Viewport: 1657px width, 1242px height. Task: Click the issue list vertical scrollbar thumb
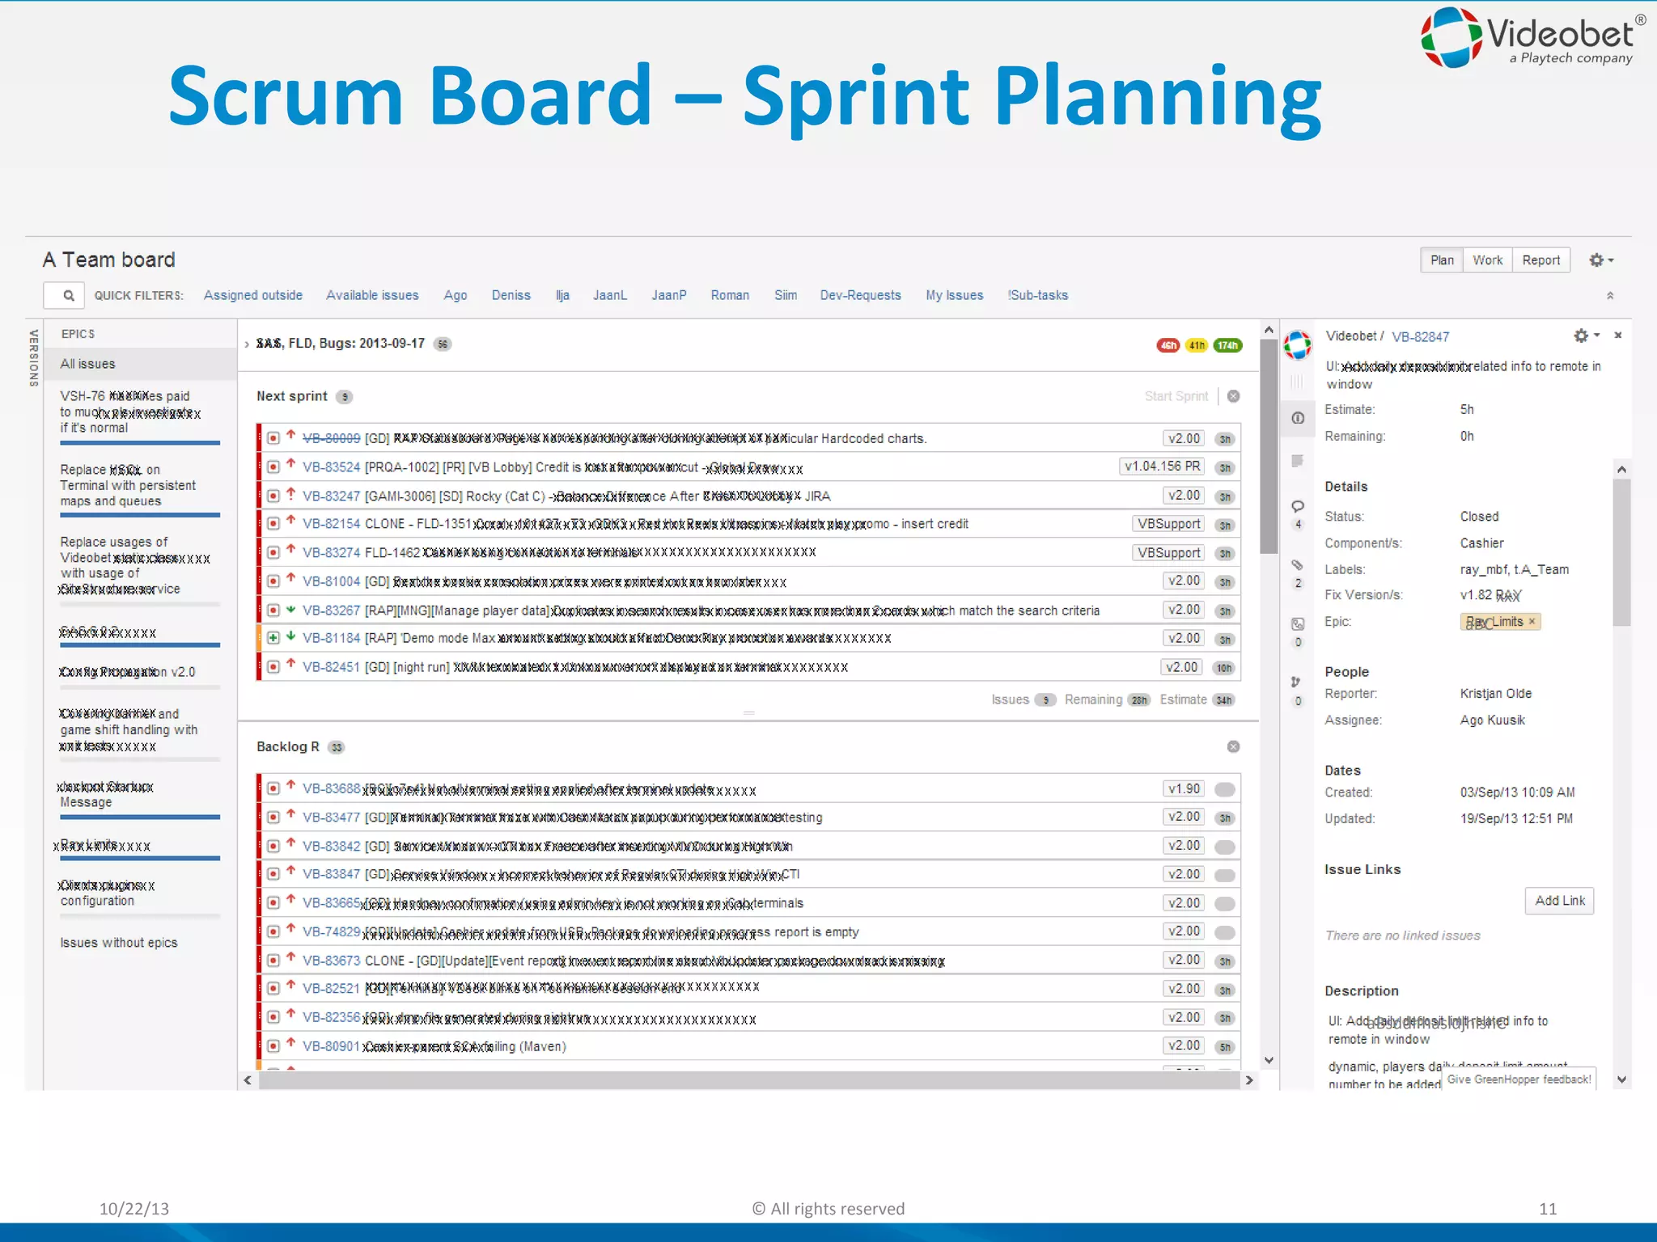coord(1269,447)
